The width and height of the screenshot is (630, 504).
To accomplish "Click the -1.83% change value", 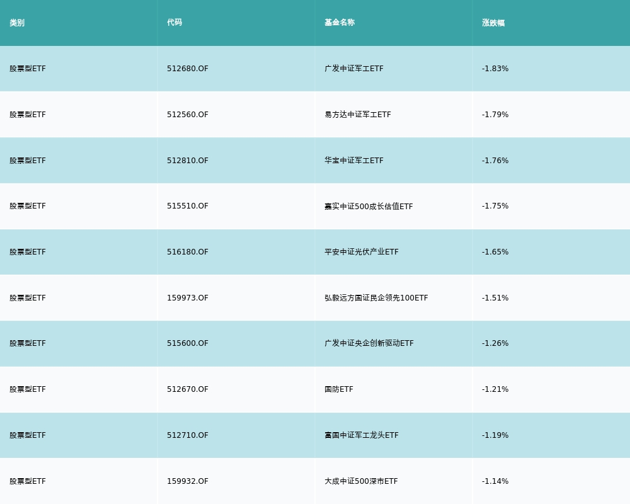I will pos(495,69).
